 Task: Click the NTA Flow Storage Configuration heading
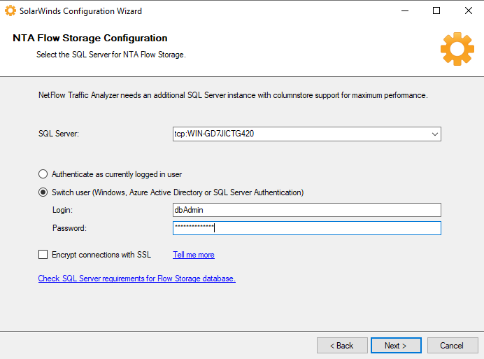click(90, 38)
